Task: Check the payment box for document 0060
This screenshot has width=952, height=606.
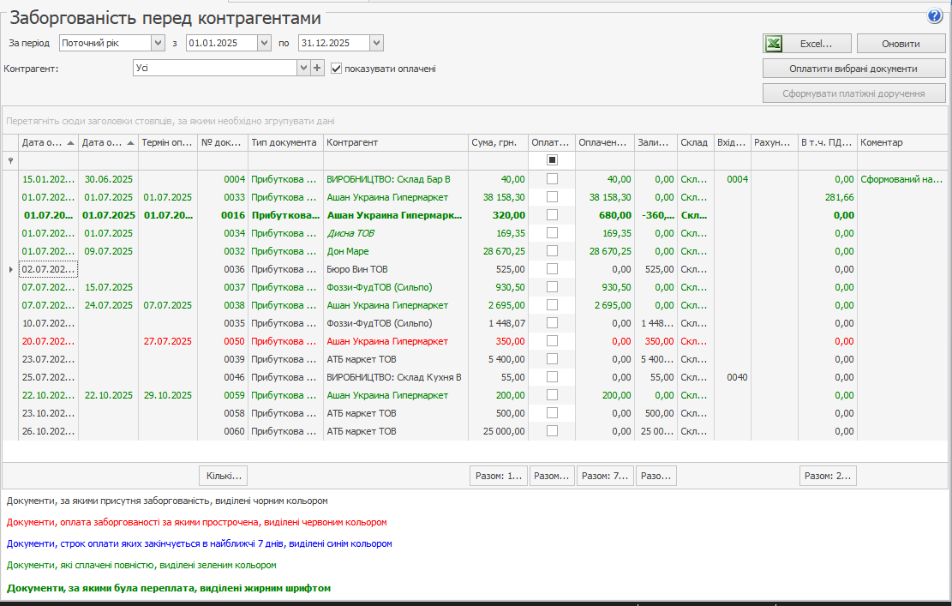Action: 552,431
